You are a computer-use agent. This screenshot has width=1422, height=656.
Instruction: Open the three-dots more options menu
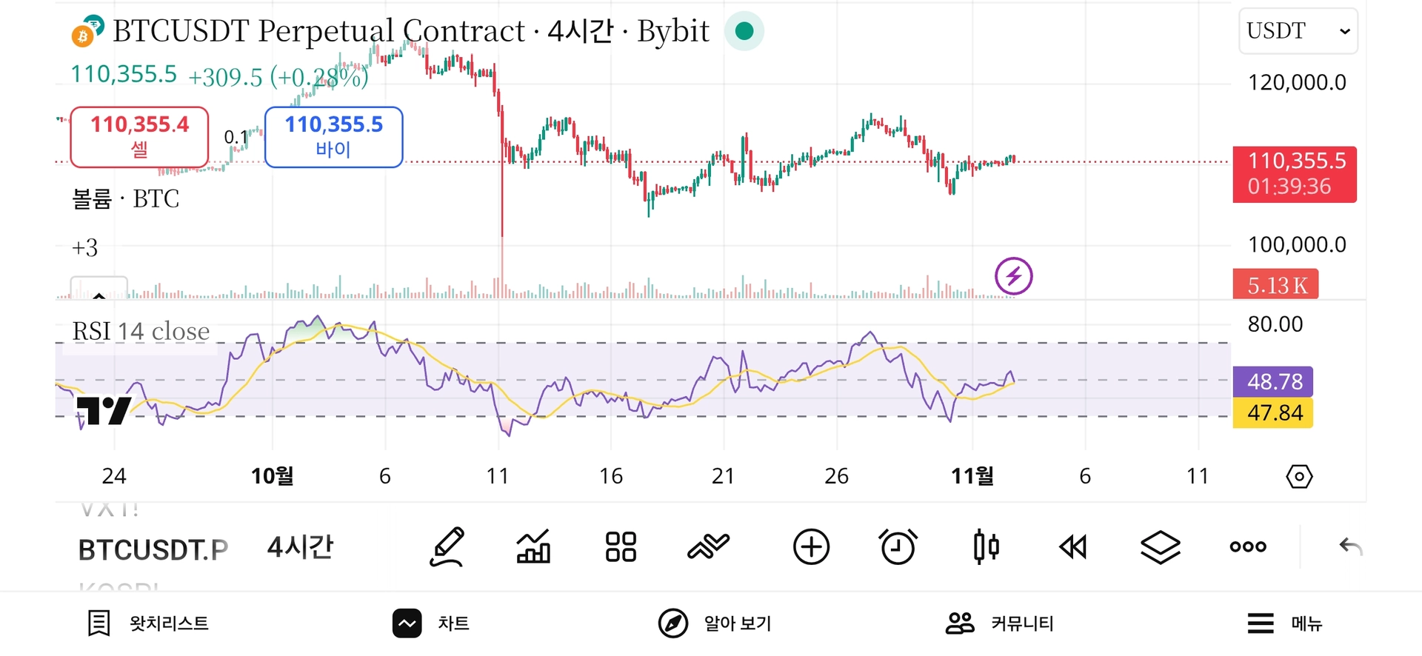1248,547
